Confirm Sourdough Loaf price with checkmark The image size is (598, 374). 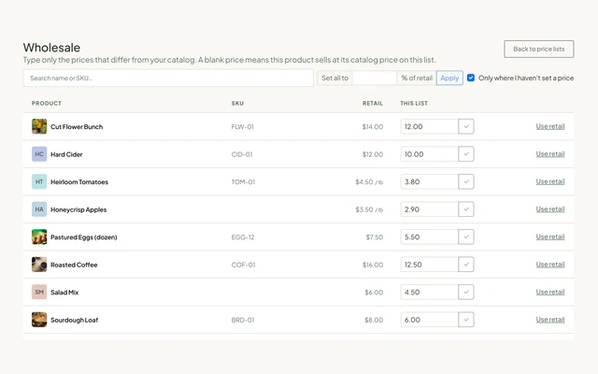466,320
